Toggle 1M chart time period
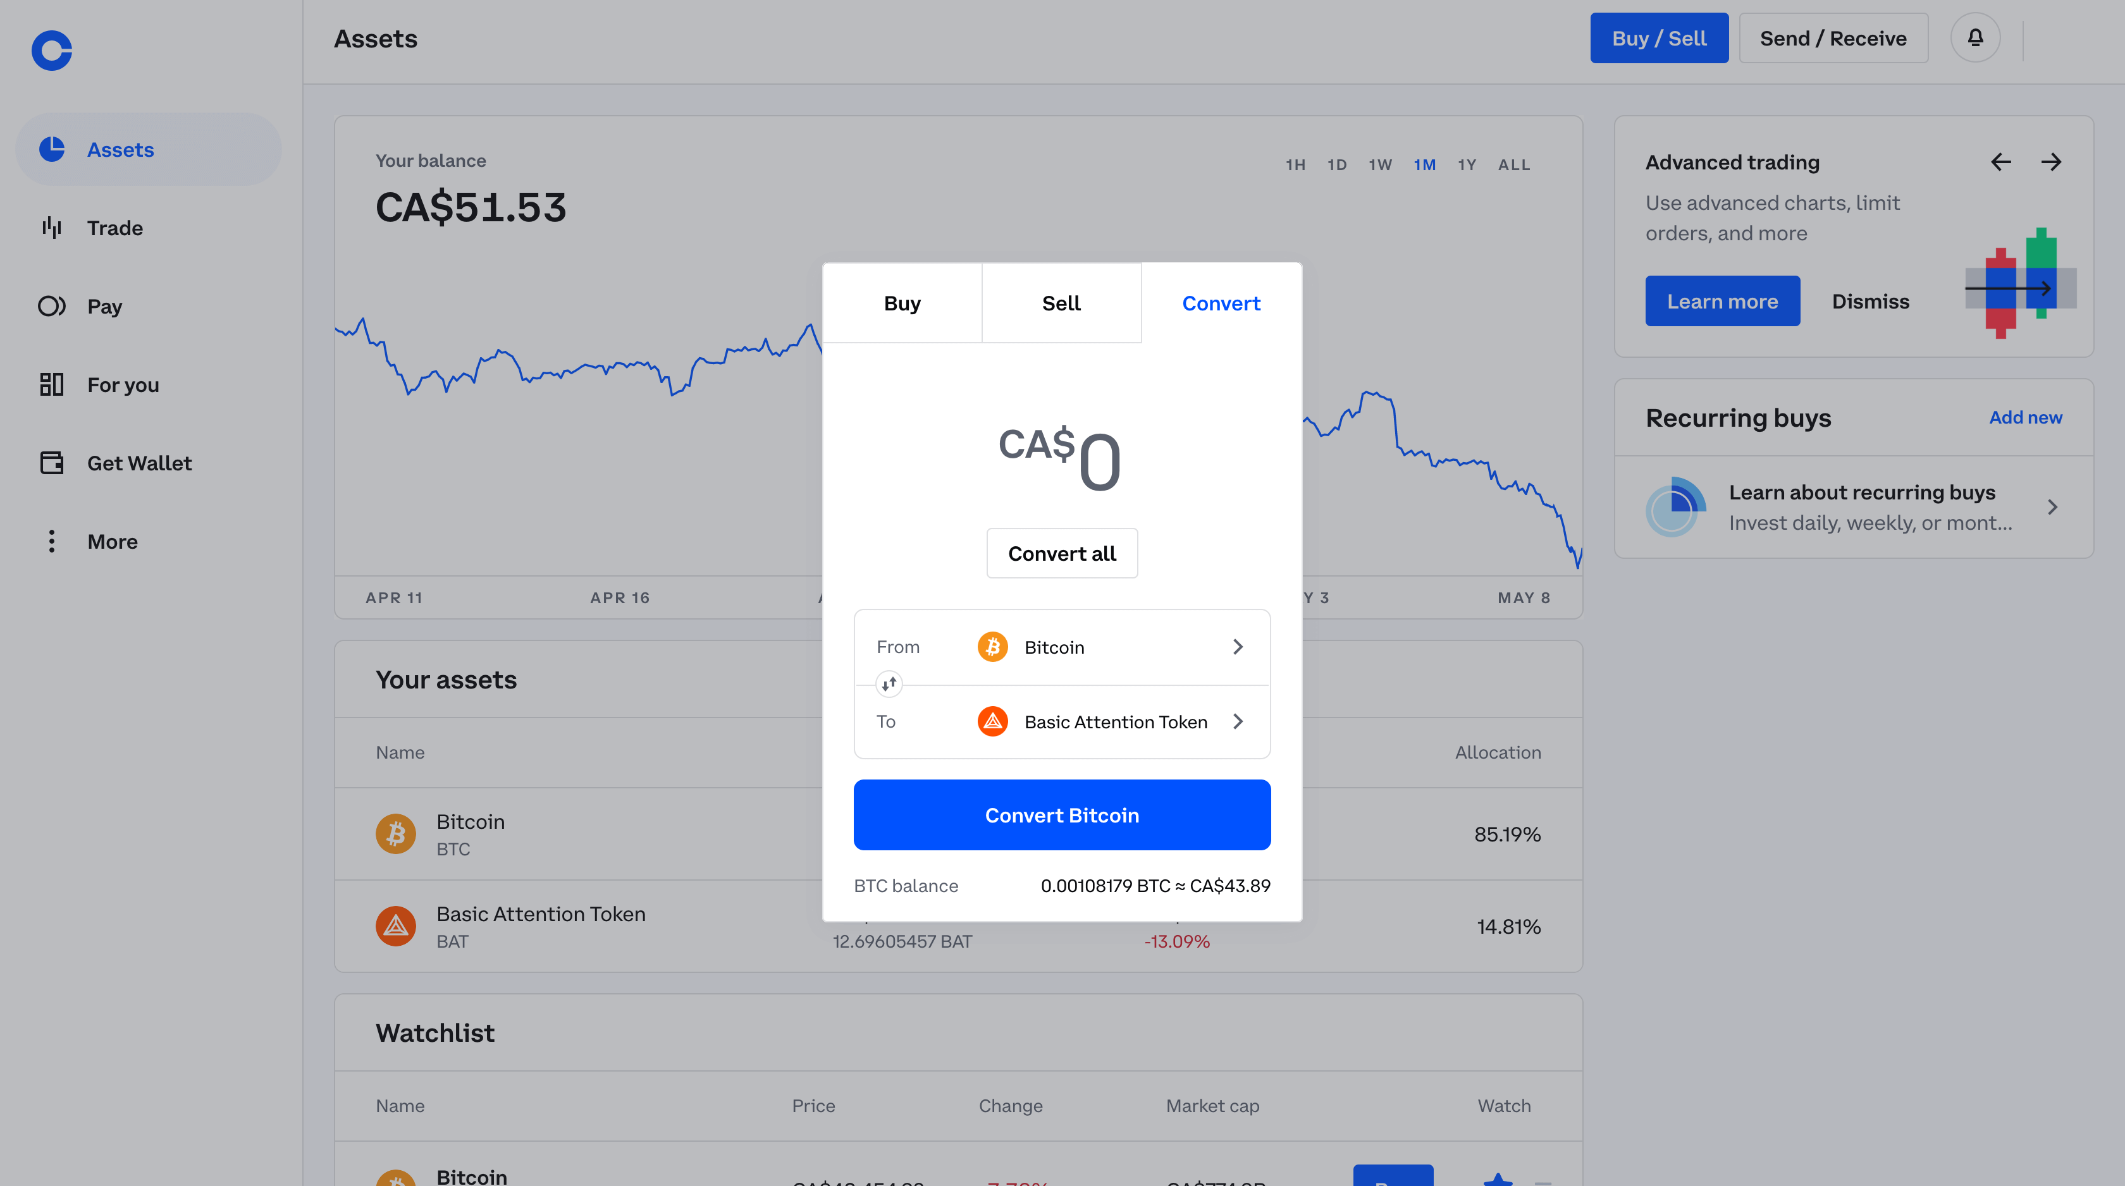 [1424, 163]
